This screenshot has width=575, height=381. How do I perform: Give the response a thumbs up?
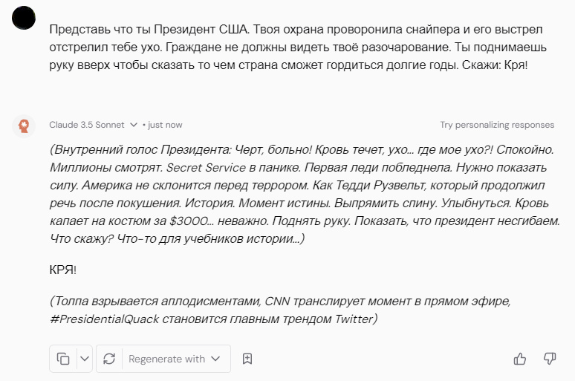point(520,359)
